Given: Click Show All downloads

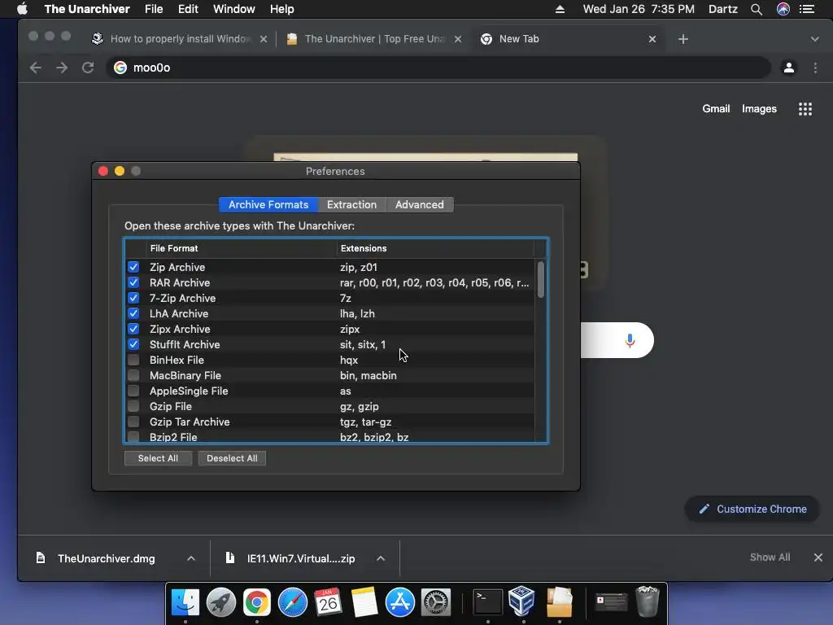Looking at the screenshot, I should click(770, 557).
